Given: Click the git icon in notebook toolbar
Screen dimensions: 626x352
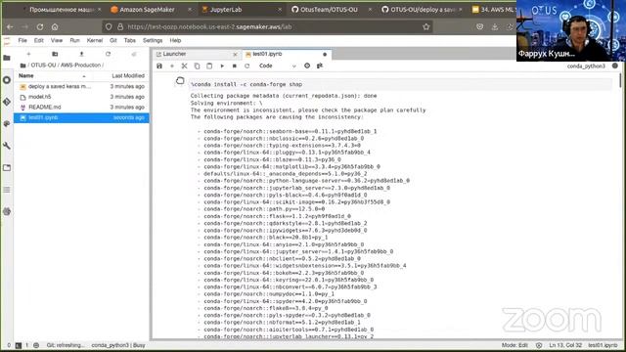Looking at the screenshot, I should (320, 66).
